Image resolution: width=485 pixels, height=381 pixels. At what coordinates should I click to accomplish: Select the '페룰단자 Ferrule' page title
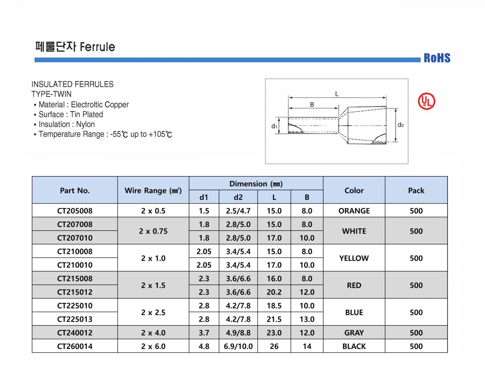[x=75, y=47]
